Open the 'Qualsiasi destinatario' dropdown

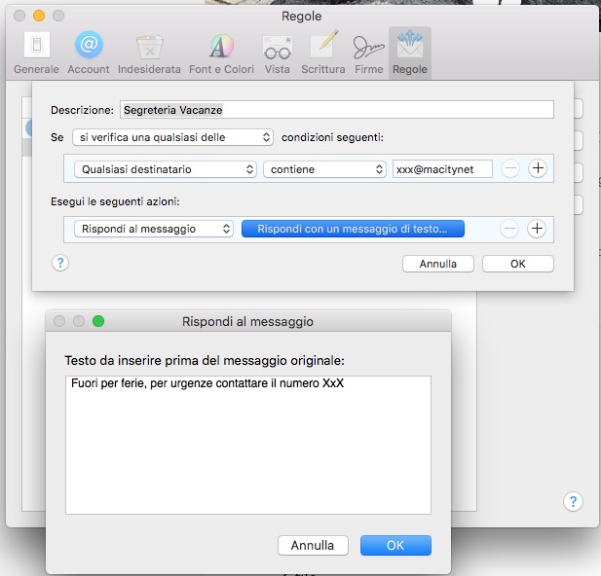[166, 169]
